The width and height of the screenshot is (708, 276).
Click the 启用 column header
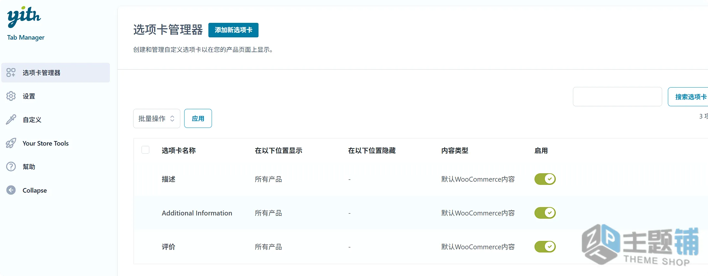click(x=541, y=150)
